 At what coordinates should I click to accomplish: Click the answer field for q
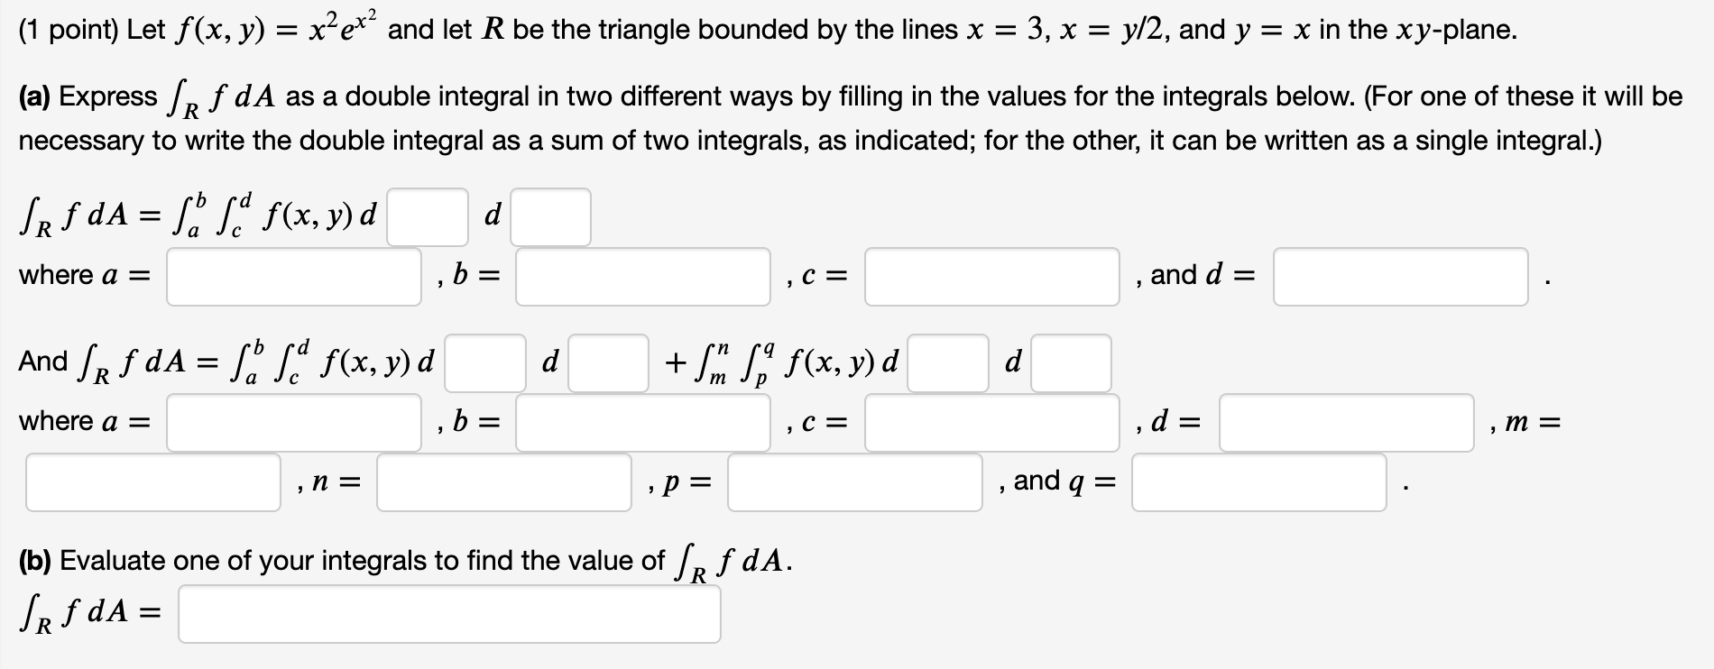[x=1258, y=484]
